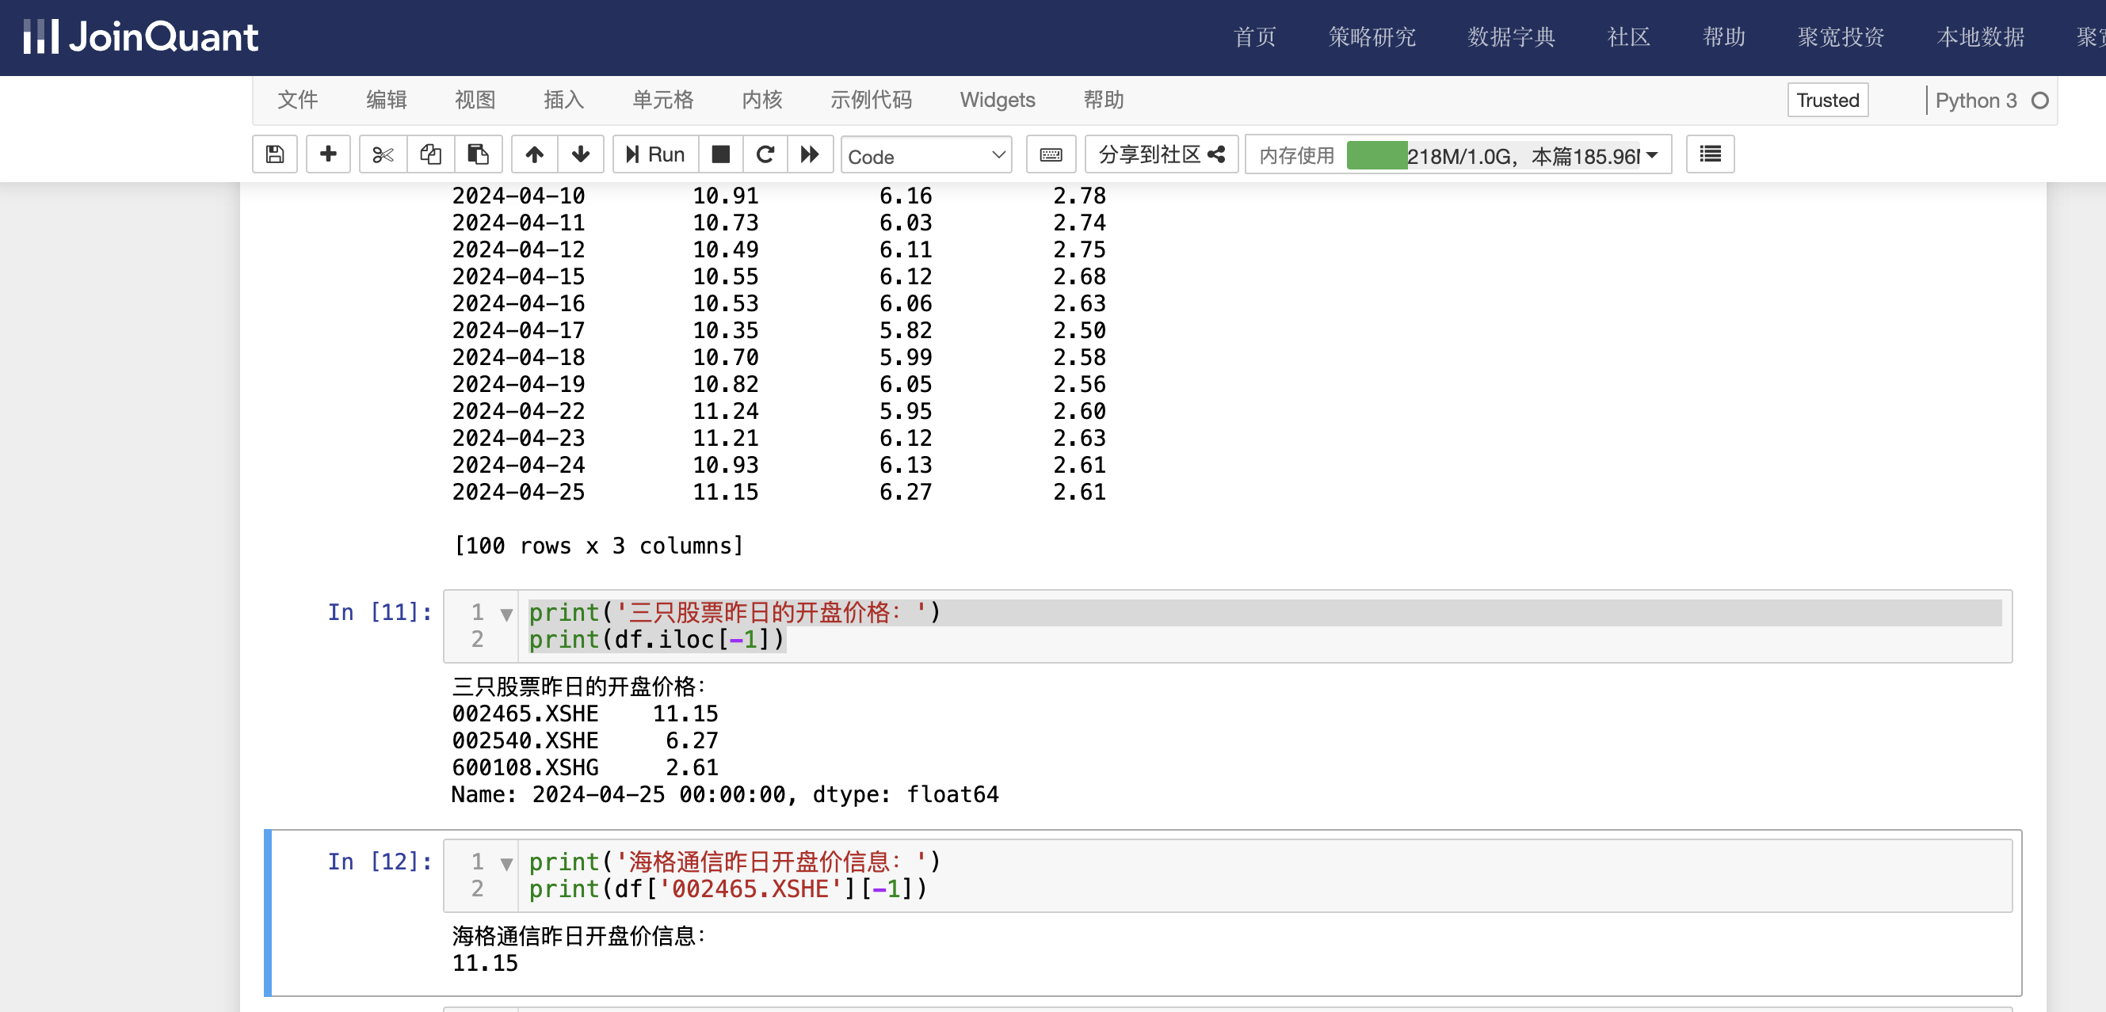Paste cells below icon
The width and height of the screenshot is (2106, 1012).
click(x=478, y=154)
